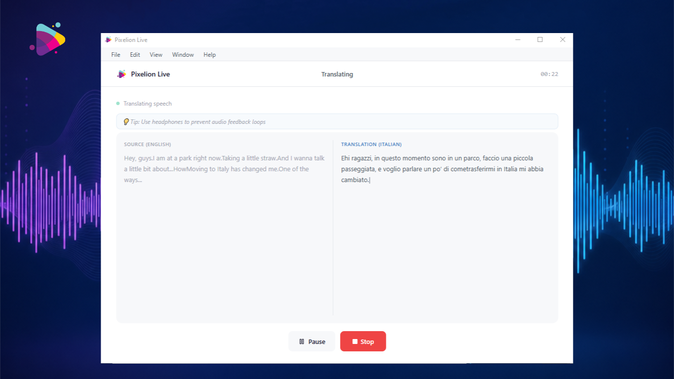Open the View menu
674x379 pixels.
156,55
